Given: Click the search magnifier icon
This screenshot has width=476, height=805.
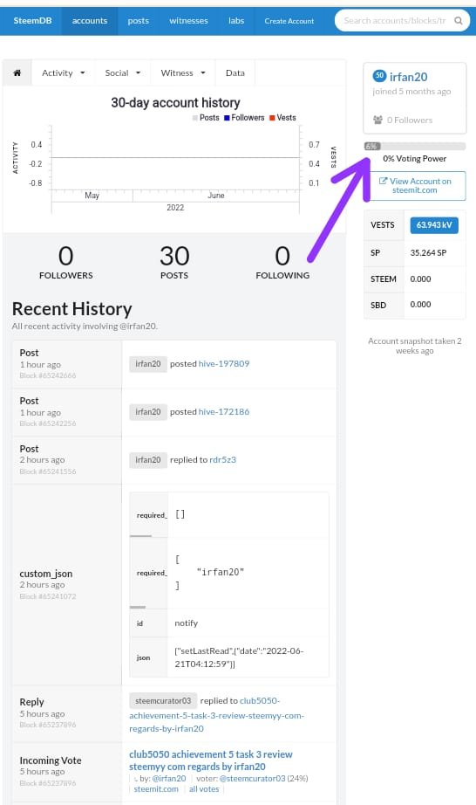Looking at the screenshot, I should [458, 21].
